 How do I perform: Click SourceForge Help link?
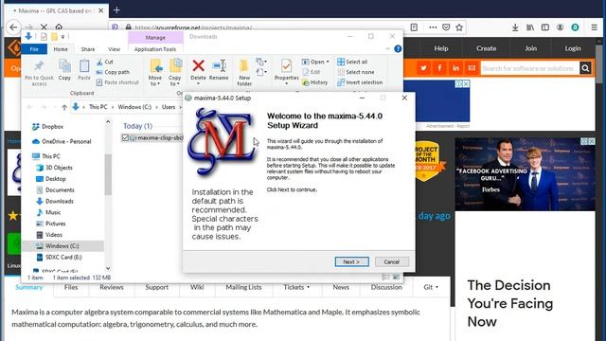(441, 48)
